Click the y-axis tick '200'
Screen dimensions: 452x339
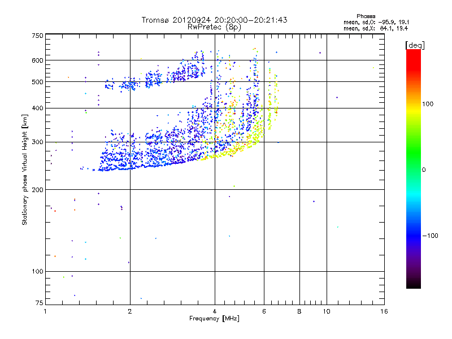pos(37,190)
